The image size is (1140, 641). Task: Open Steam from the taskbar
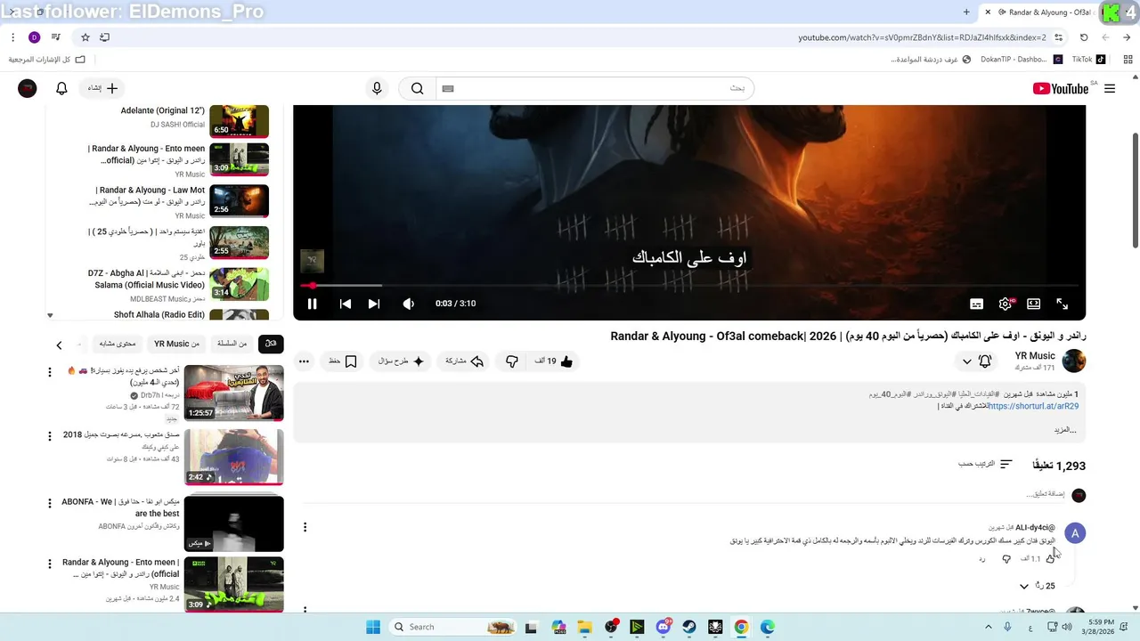pos(689,627)
